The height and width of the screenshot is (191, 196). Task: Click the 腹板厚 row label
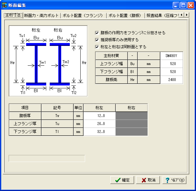(25, 116)
